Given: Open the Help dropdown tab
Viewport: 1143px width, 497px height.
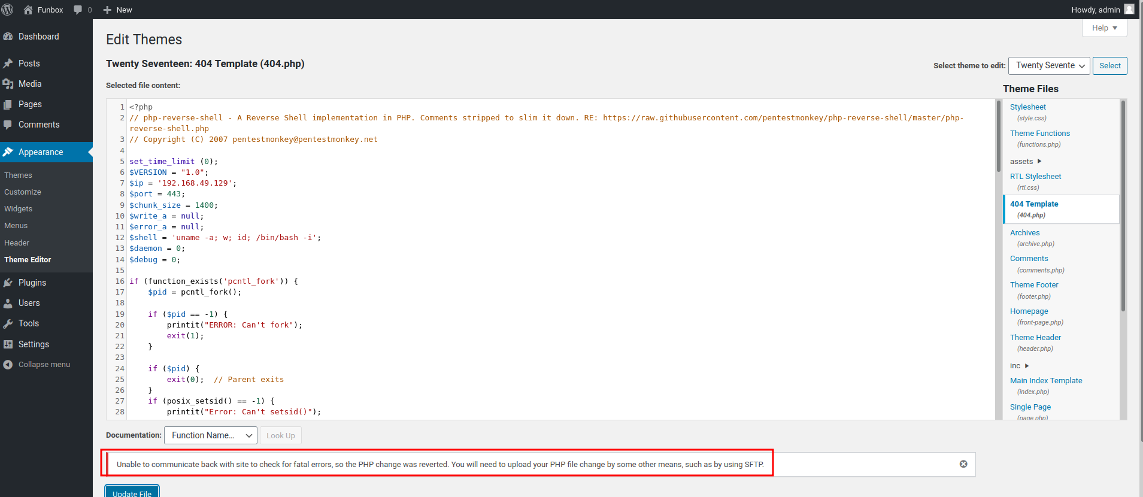Looking at the screenshot, I should (1105, 28).
